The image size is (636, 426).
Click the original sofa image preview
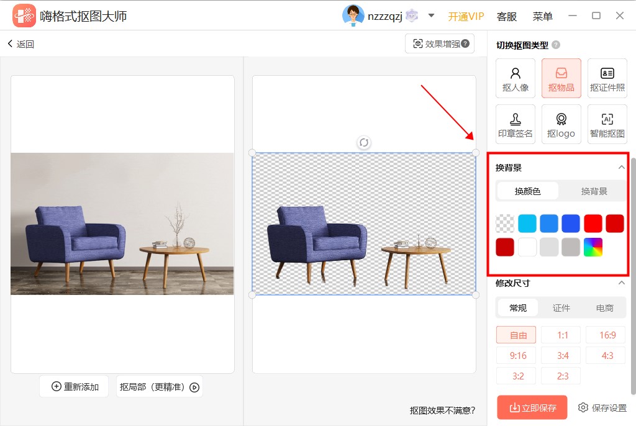point(122,224)
